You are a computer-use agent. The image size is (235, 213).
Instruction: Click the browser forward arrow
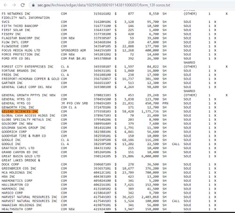pyautogui.click(x=14, y=5)
